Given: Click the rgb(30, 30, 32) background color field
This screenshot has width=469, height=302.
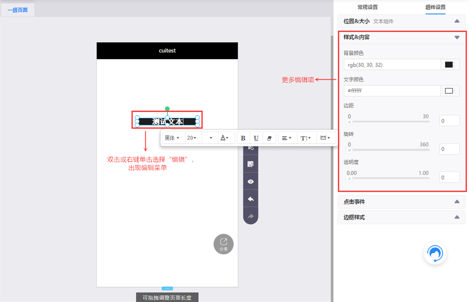Looking at the screenshot, I should click(392, 65).
